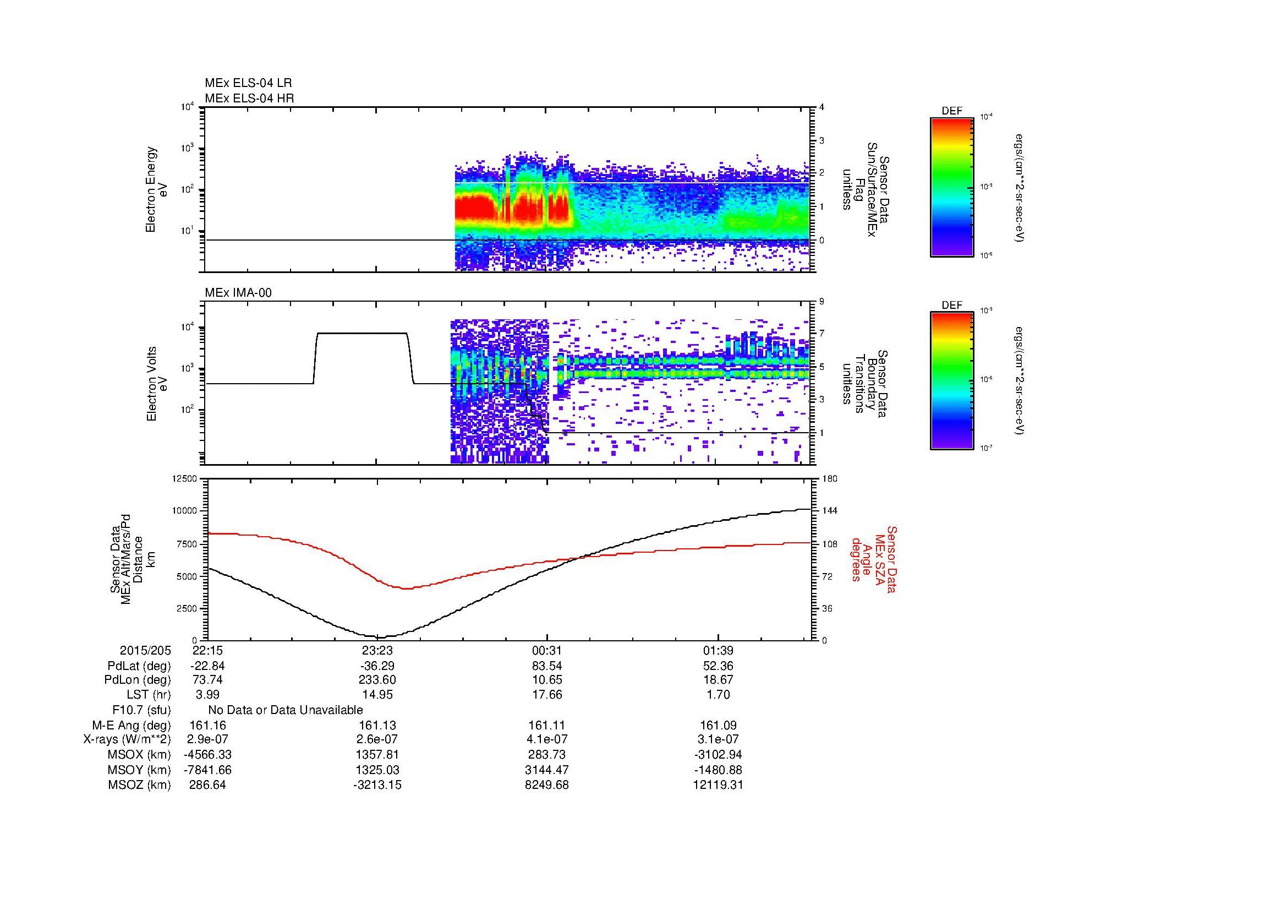Click the X-rays value '4.1e-07'
The height and width of the screenshot is (910, 1287).
coord(547,739)
